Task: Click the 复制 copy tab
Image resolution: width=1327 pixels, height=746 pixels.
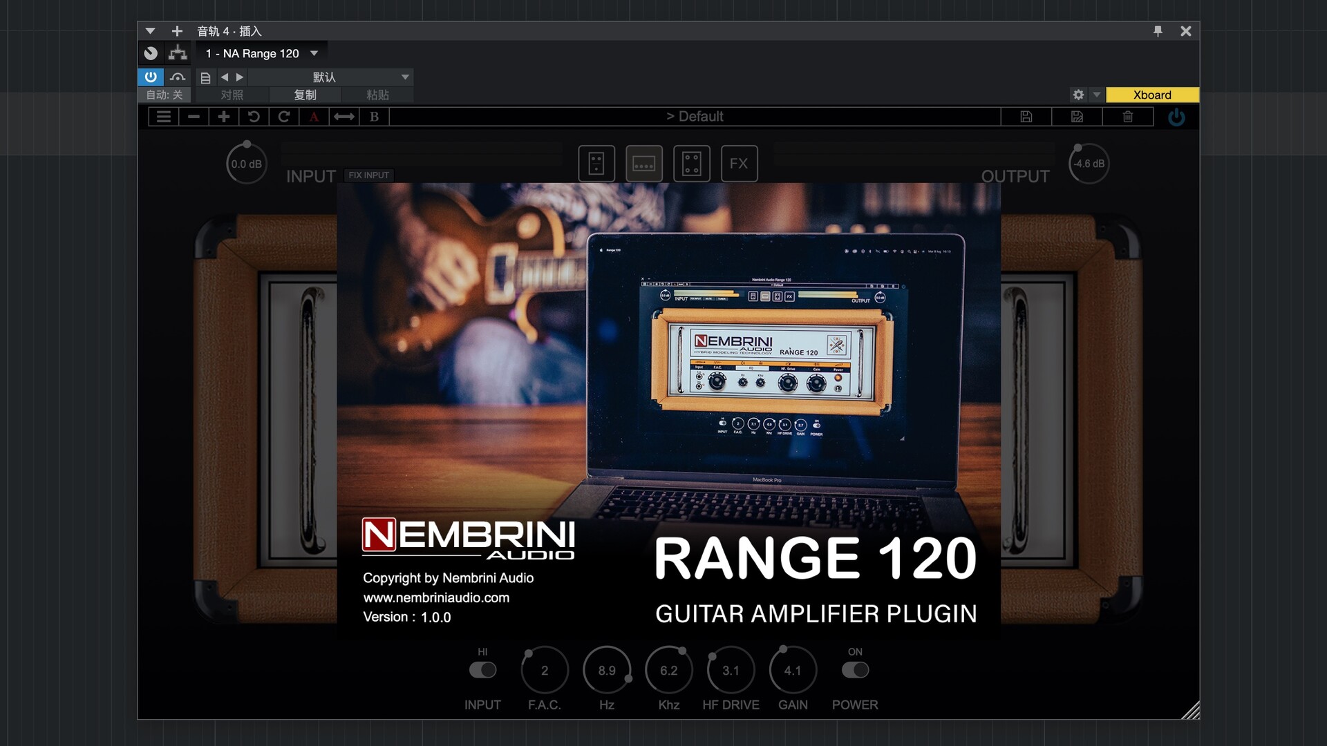Action: pos(305,95)
